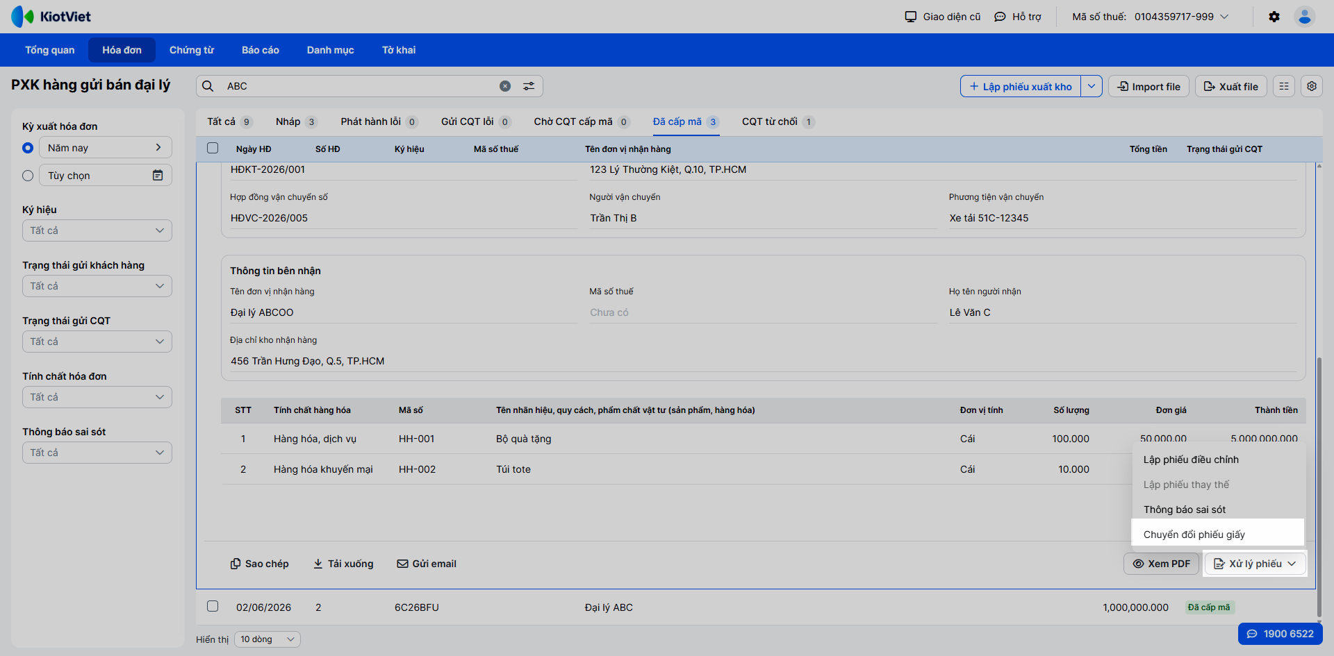The image size is (1334, 656).
Task: Switch to Gửi CQT lỗi tab
Action: point(476,121)
